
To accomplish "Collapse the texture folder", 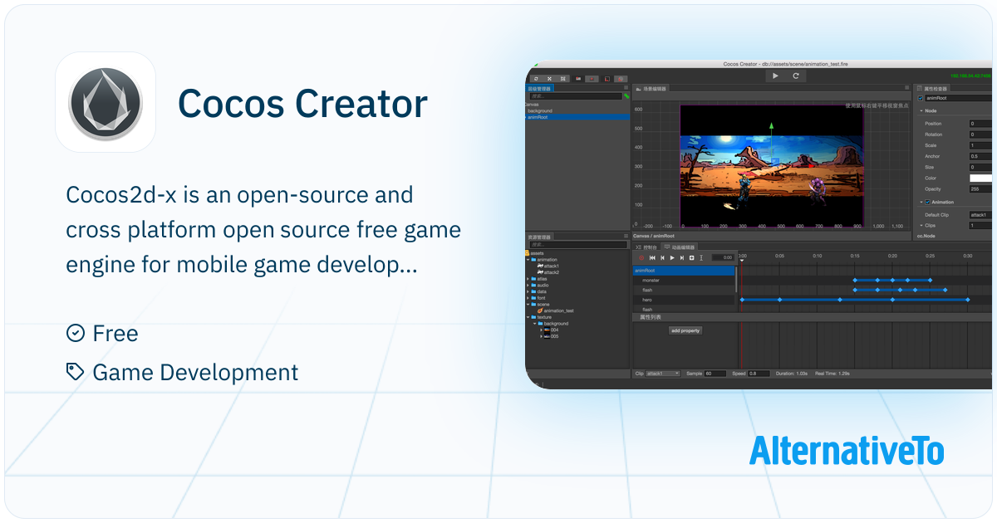I will (x=528, y=317).
